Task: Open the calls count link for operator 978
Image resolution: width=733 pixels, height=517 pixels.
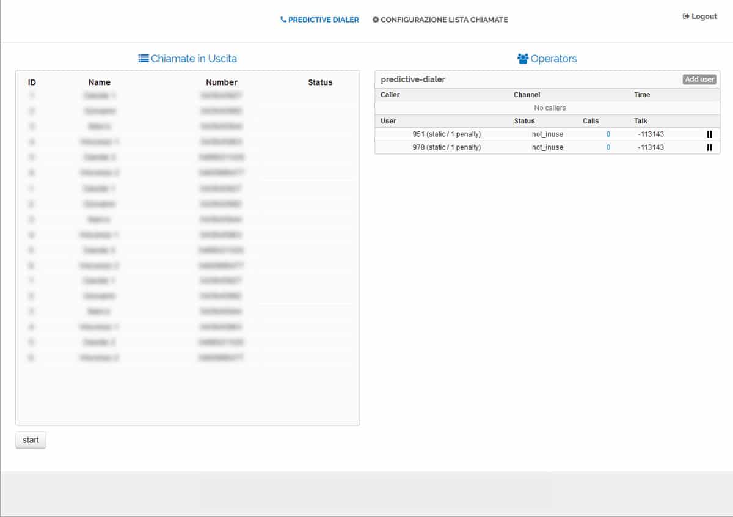Action: pos(608,147)
